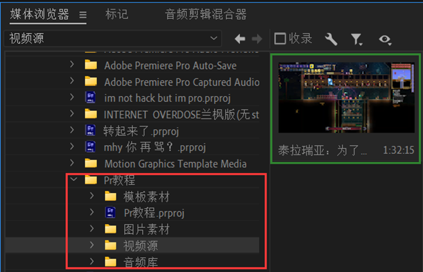
Task: Switch to the 标记 tab
Action: pyautogui.click(x=117, y=14)
